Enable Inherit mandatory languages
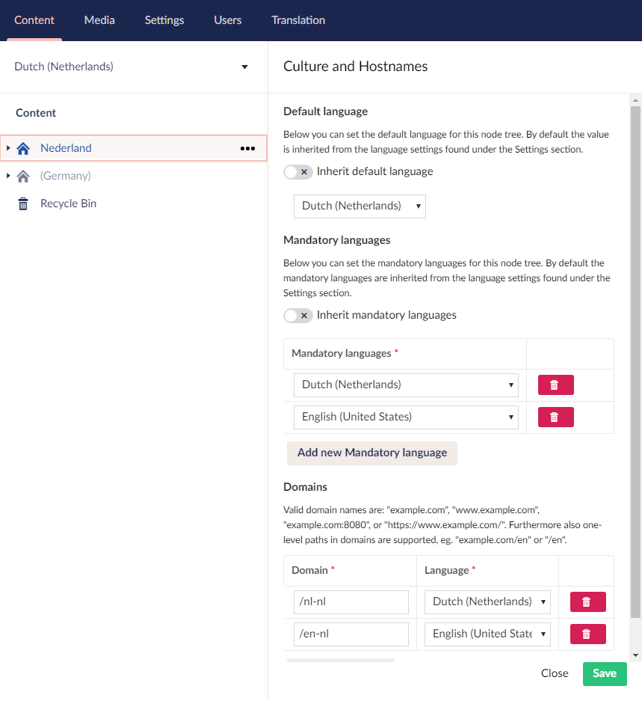Image resolution: width=642 pixels, height=701 pixels. coord(297,315)
